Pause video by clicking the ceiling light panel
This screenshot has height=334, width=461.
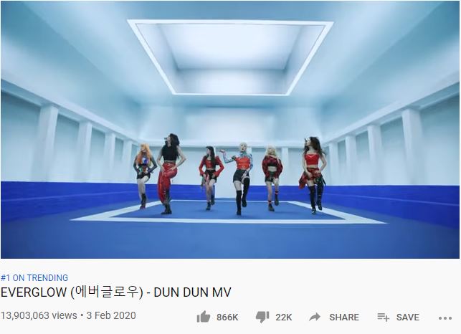[230, 57]
